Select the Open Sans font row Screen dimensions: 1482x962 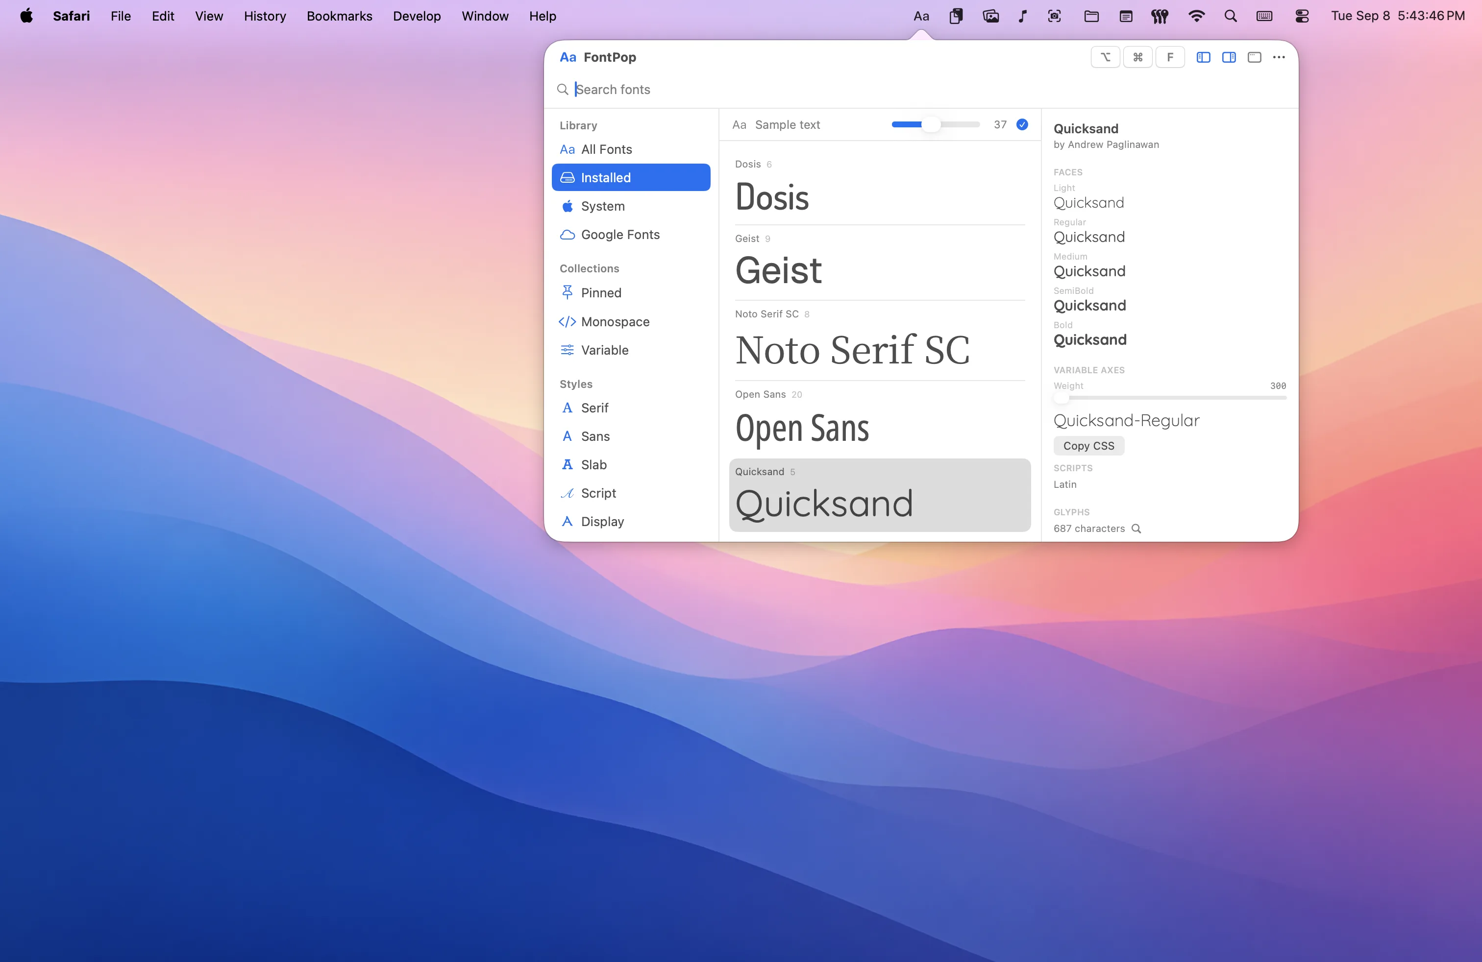point(879,419)
